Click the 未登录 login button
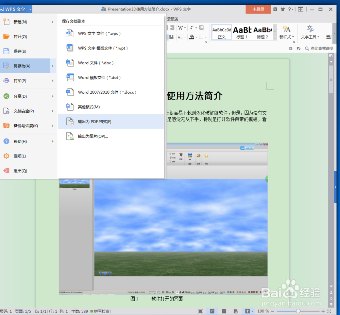Screen dimensions: 340x315 coord(258,9)
